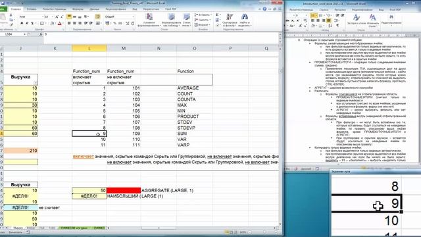
Task: Click show paragraph marks icon in Word
Action: click(x=337, y=26)
